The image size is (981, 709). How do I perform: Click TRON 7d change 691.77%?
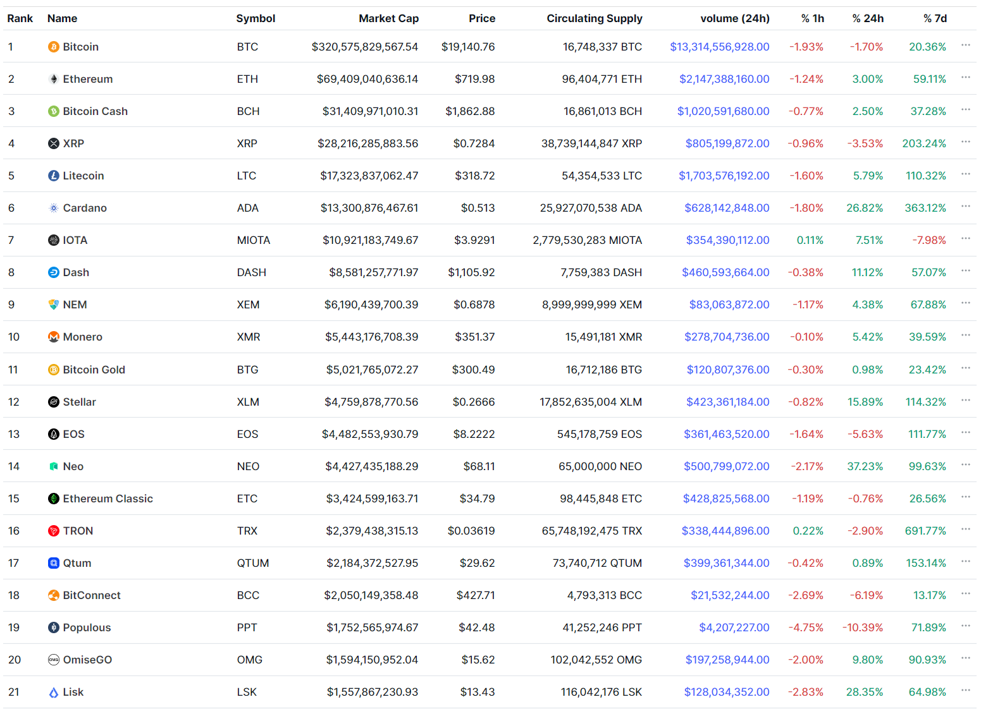click(x=925, y=531)
